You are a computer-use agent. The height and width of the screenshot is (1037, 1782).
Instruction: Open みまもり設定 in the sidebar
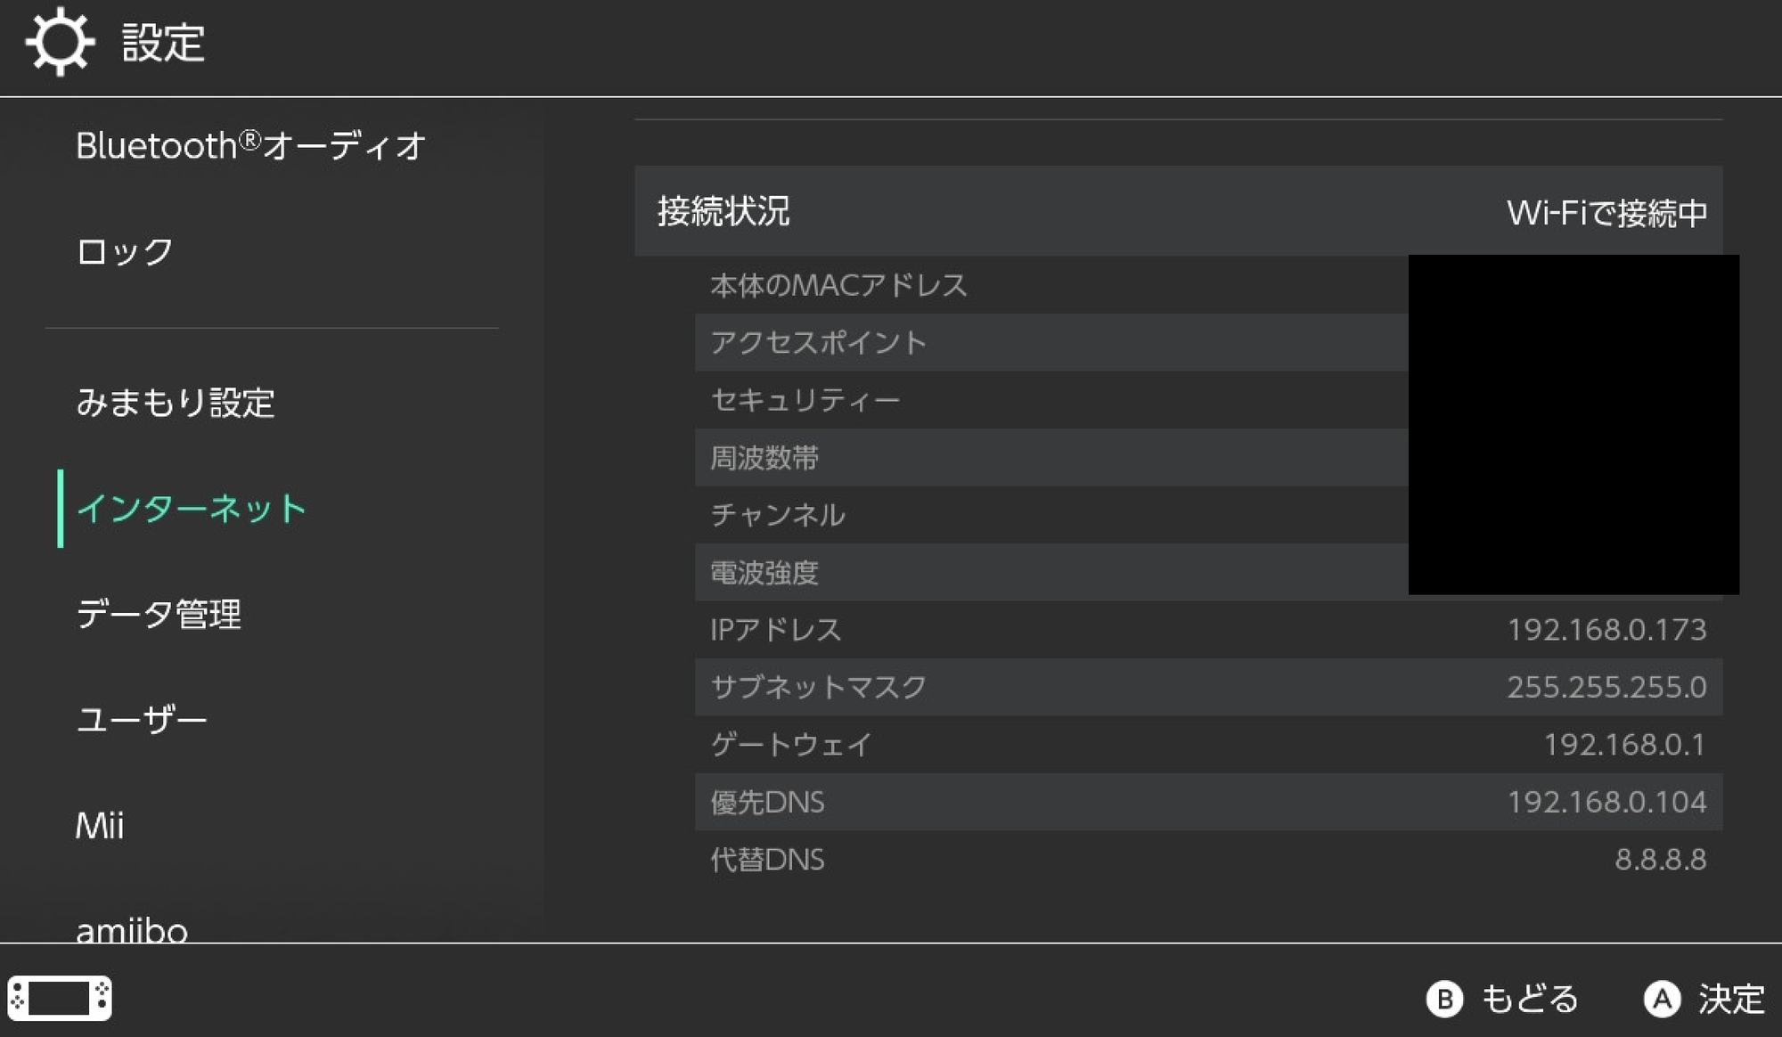coord(176,403)
